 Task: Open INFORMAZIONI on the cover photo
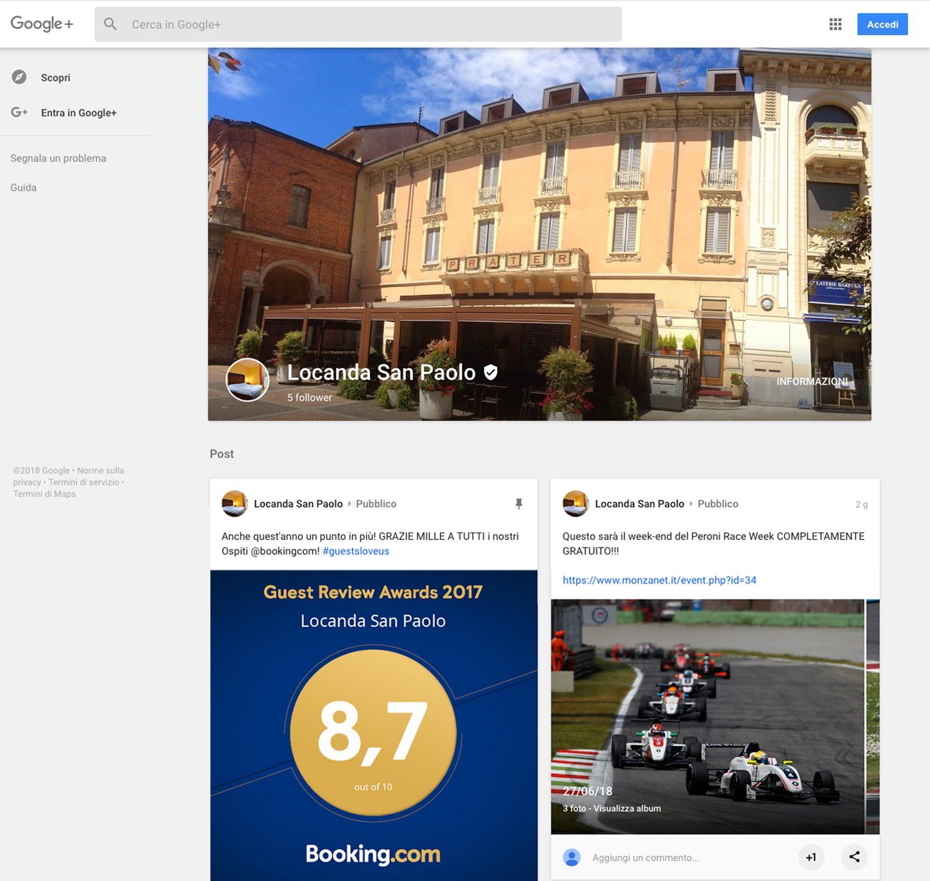click(812, 381)
